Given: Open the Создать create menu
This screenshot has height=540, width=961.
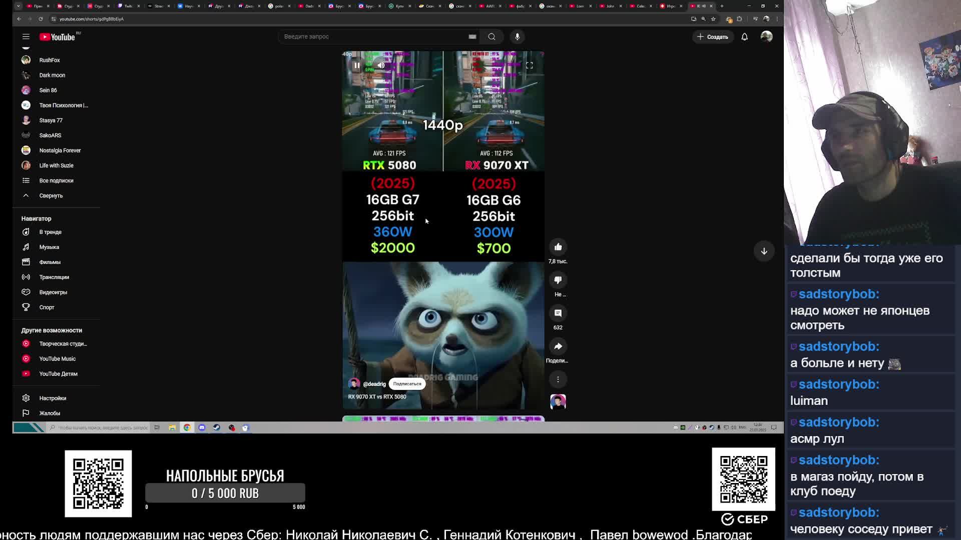Looking at the screenshot, I should (712, 36).
